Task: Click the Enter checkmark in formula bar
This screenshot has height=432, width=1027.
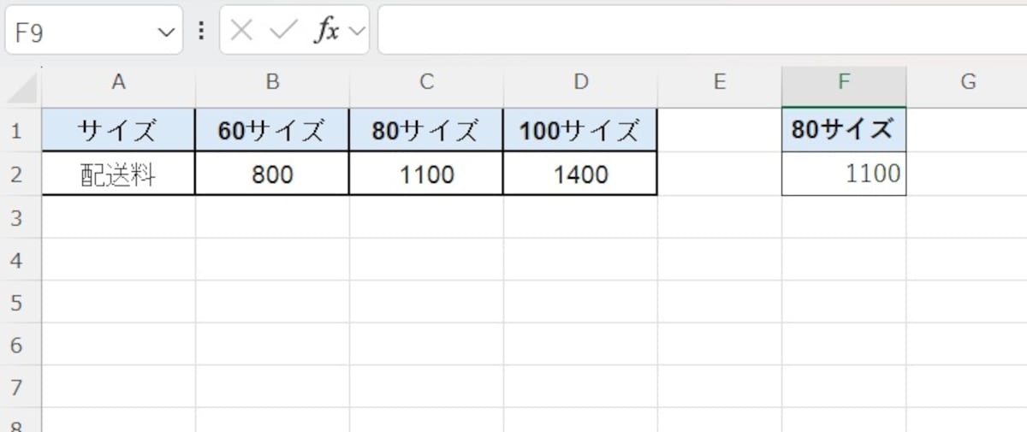Action: pos(282,31)
